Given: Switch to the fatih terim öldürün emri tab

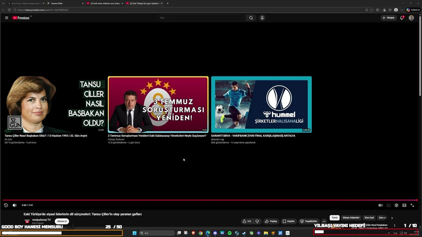Looking at the screenshot, I should pos(105,3).
